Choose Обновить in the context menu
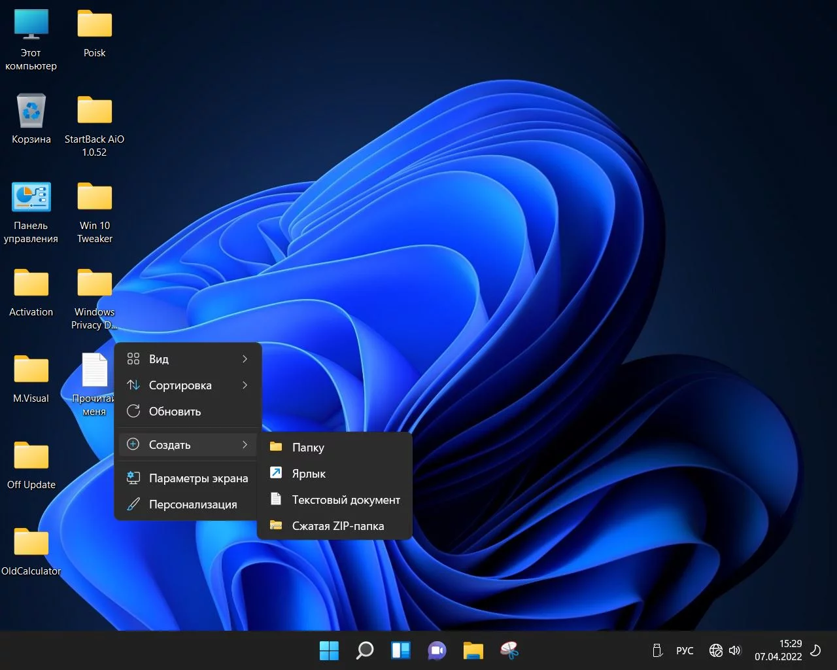Screen dimensions: 837x670 point(175,412)
